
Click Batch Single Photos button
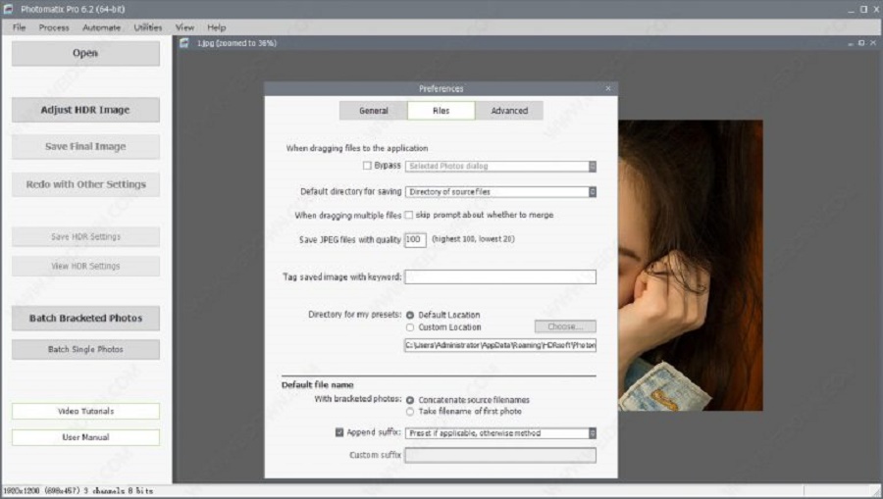pos(85,349)
